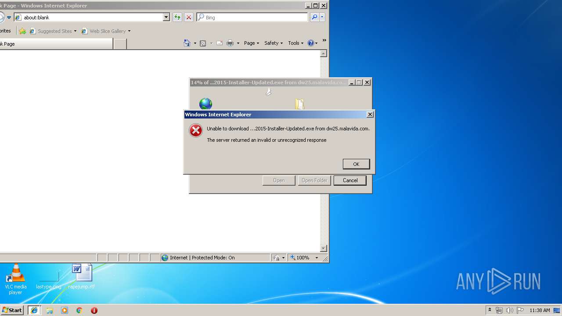Show hidden tray icons arrow
This screenshot has height=316, width=562.
pyautogui.click(x=490, y=310)
